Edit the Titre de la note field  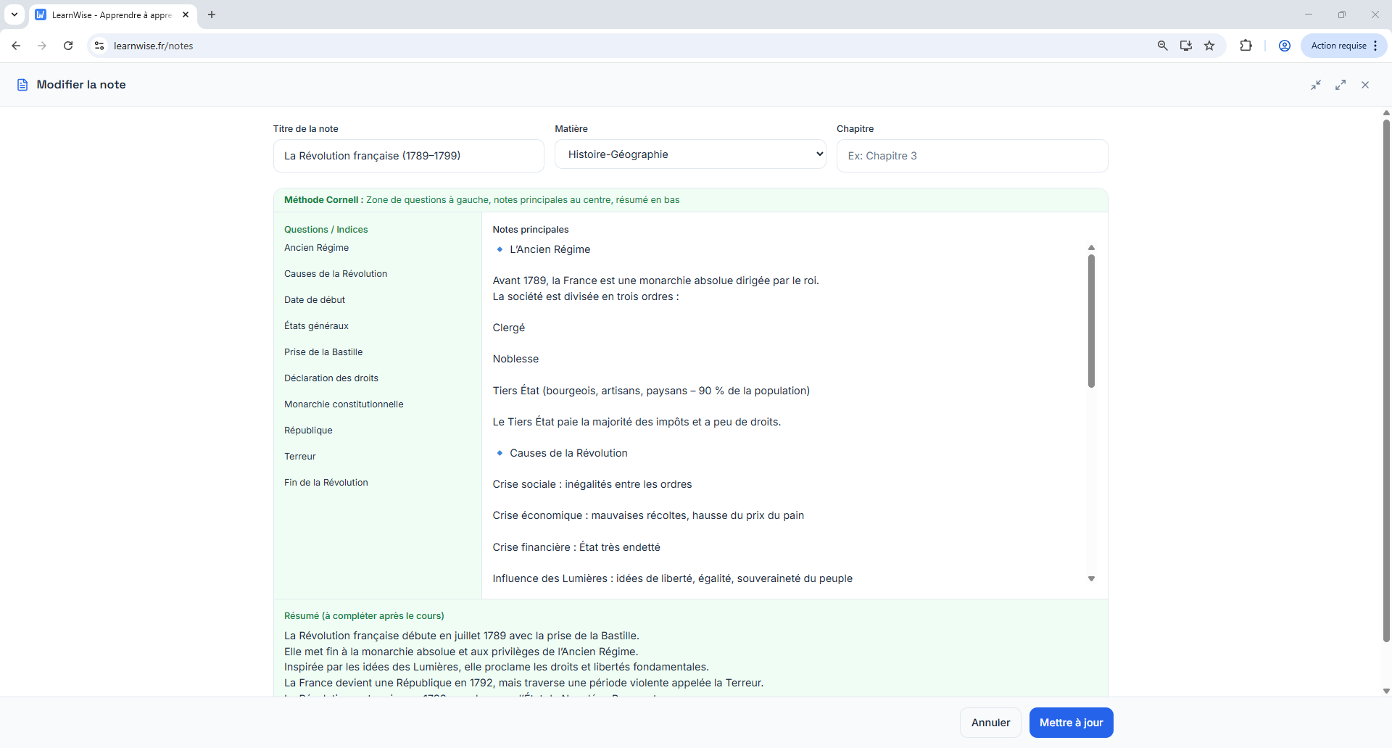coord(408,156)
